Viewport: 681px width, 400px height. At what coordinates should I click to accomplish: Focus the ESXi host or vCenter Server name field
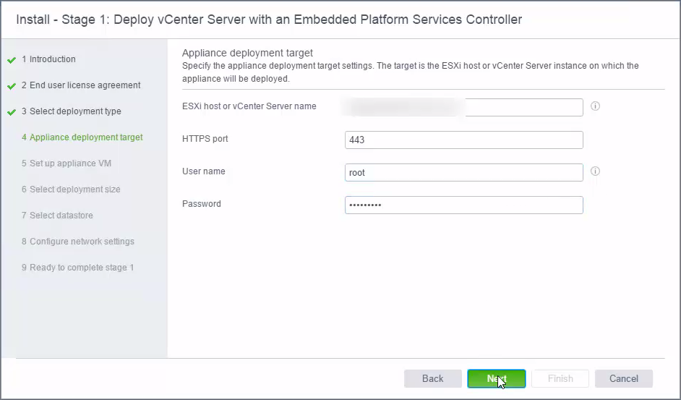(464, 107)
